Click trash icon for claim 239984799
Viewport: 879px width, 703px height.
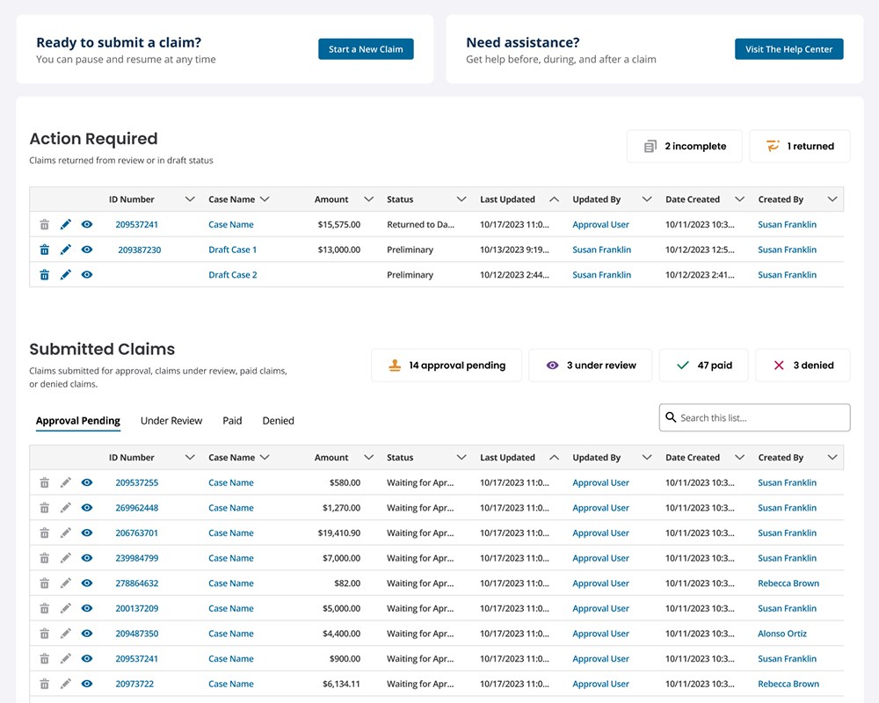point(44,558)
